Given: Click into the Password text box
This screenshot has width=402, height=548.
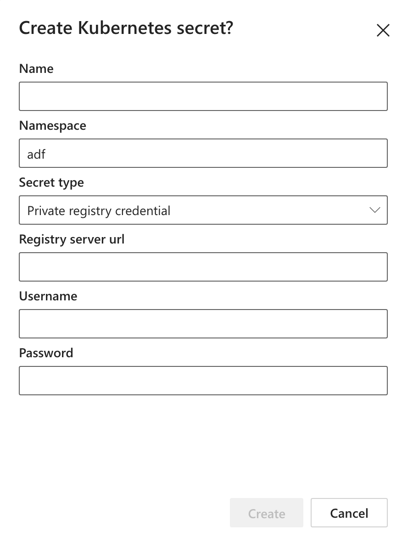Looking at the screenshot, I should tap(203, 381).
